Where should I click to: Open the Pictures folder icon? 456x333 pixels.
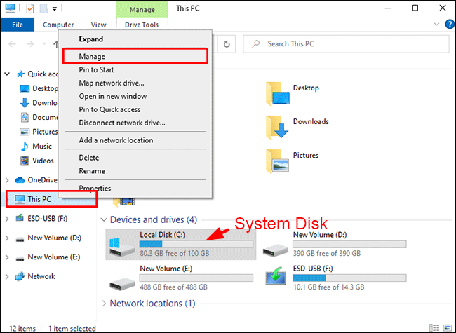tap(278, 160)
